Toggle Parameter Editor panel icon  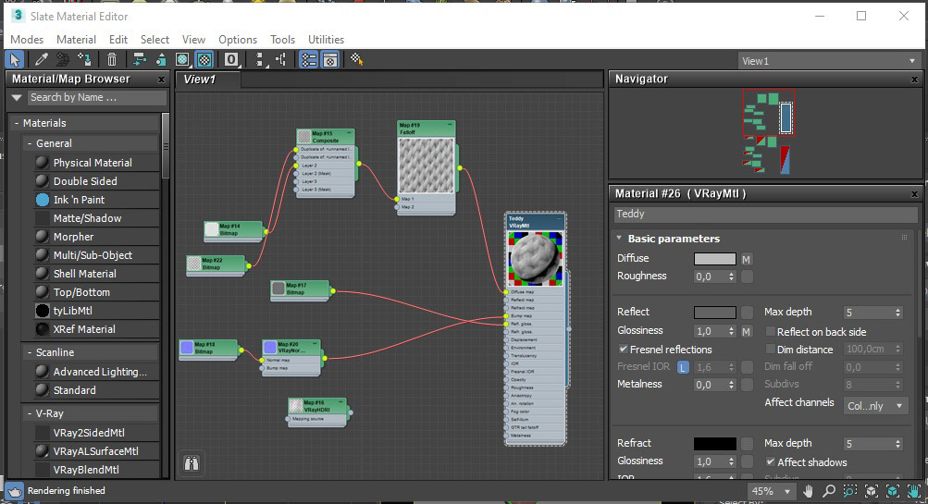tap(329, 60)
